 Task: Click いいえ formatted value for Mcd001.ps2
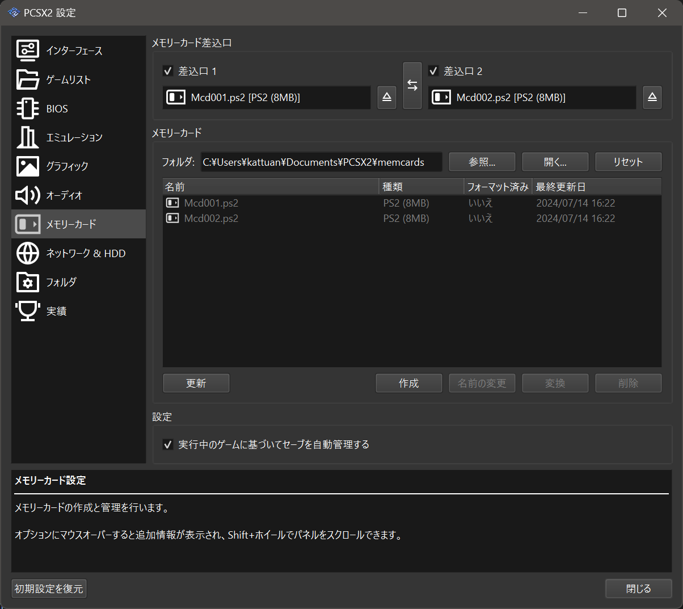click(480, 203)
